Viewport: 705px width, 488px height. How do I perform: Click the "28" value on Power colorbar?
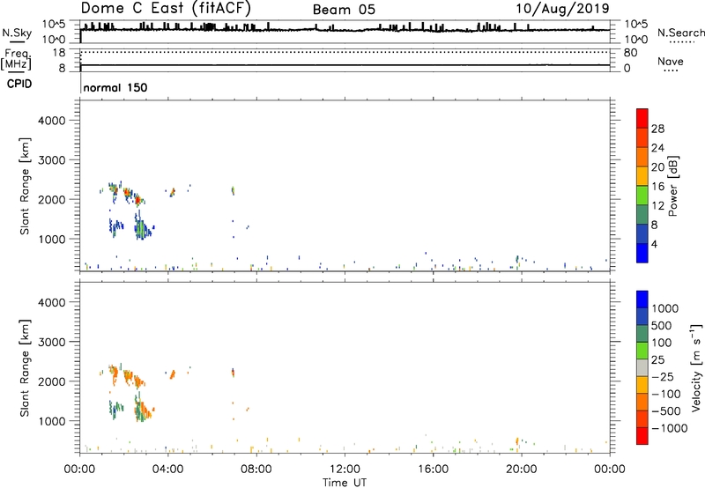point(657,129)
